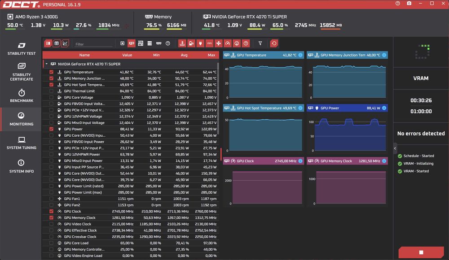Uncheck the GPU Power checkbox

pyautogui.click(x=51, y=129)
